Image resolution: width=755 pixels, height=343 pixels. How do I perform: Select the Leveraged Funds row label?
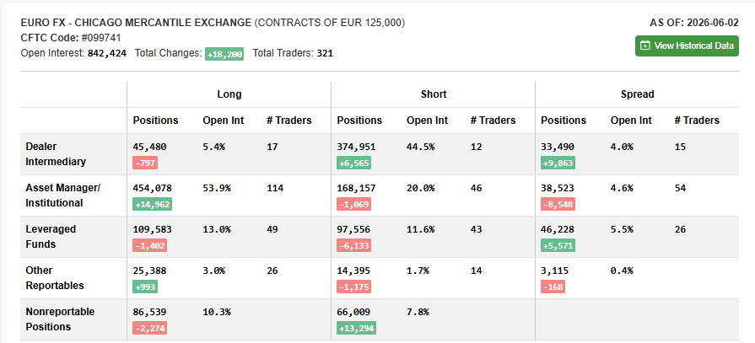51,237
